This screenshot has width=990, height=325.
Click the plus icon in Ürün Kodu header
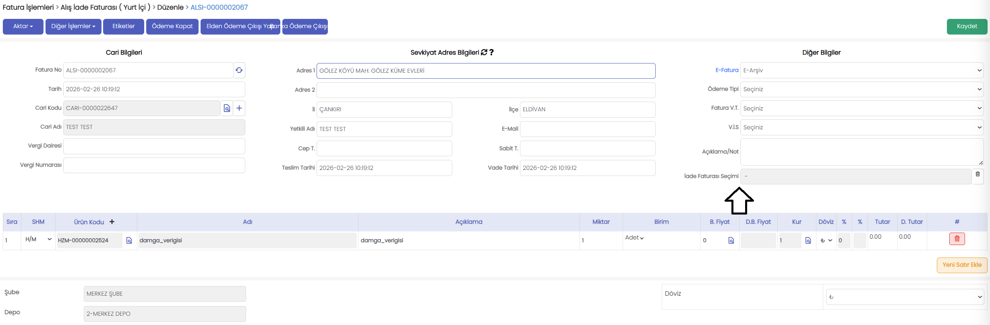click(x=112, y=222)
